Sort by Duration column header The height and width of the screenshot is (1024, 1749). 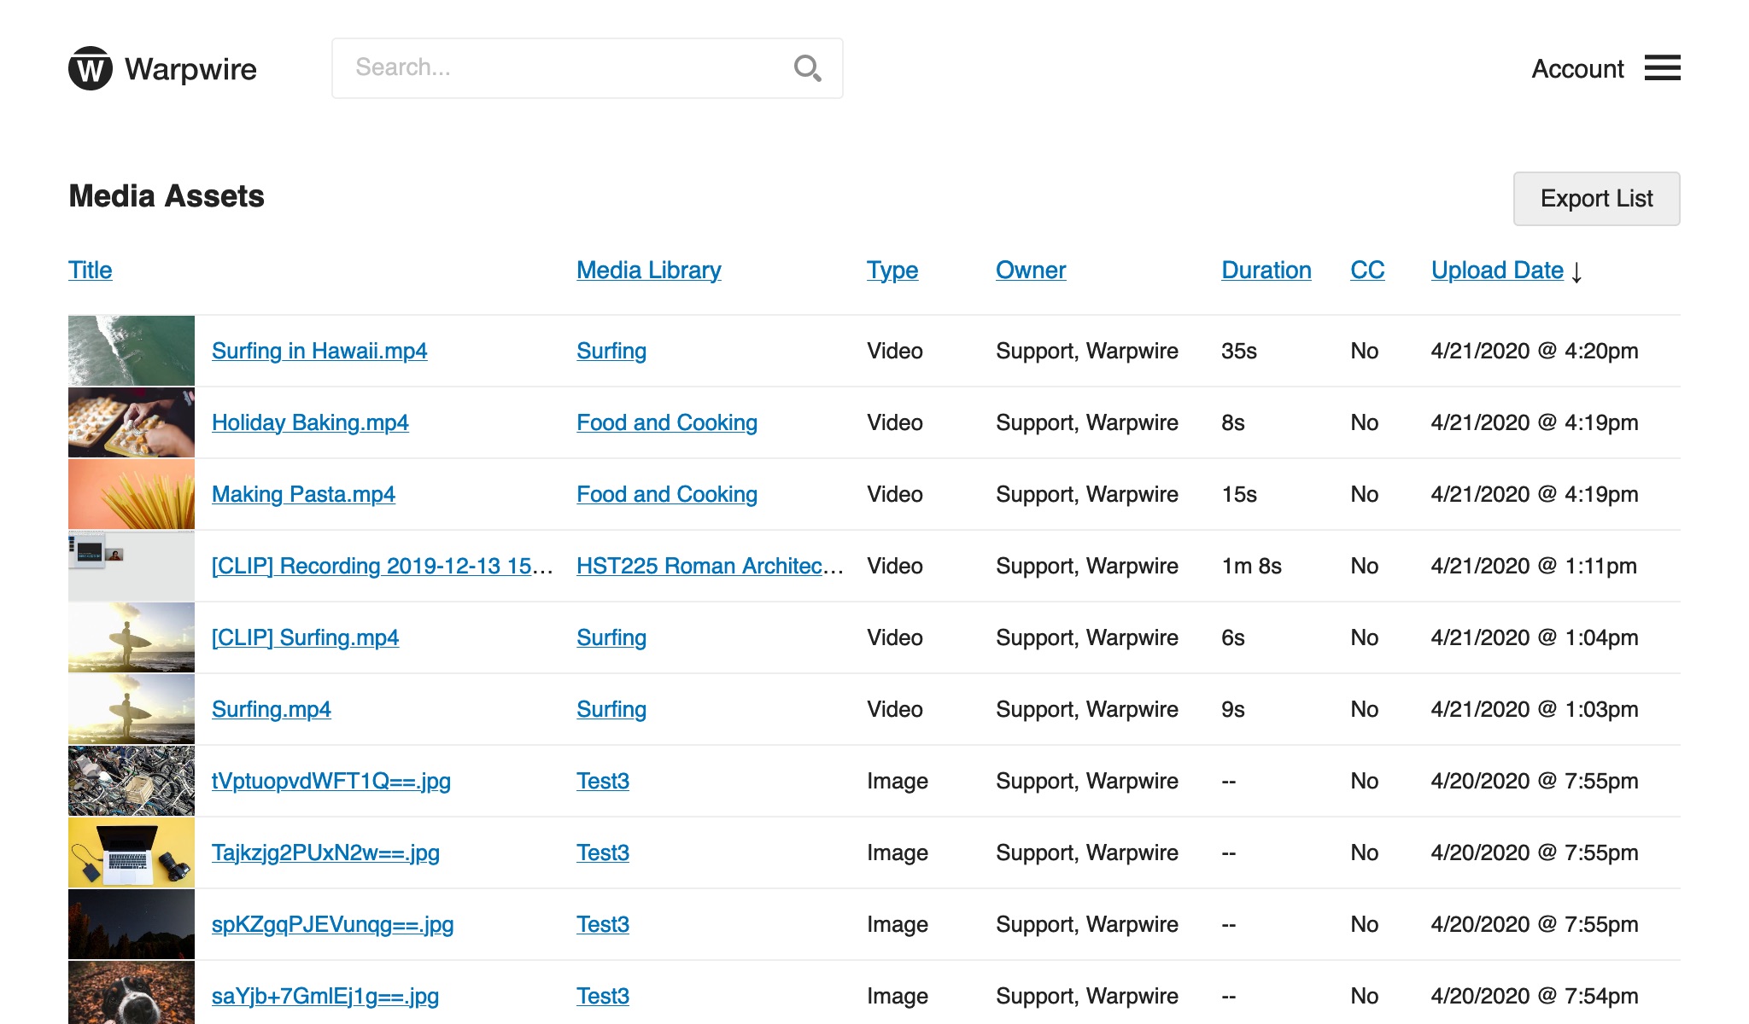tap(1266, 271)
